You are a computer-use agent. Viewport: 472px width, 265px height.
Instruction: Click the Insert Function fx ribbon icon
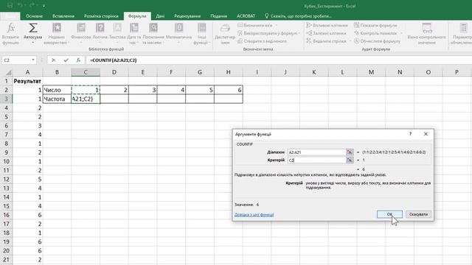pos(11,28)
